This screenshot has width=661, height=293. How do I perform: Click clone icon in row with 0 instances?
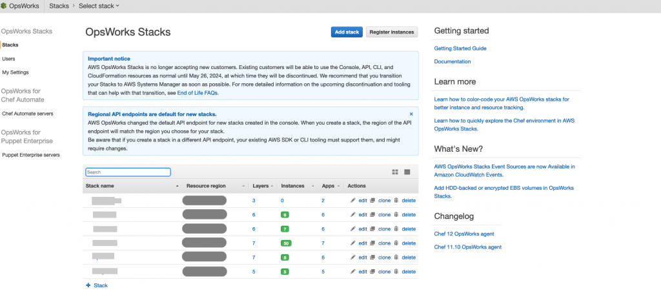pyautogui.click(x=372, y=201)
